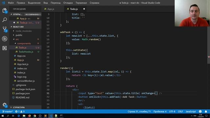Select Todo.js in open editors list
The image size is (210, 118).
pos(24,23)
